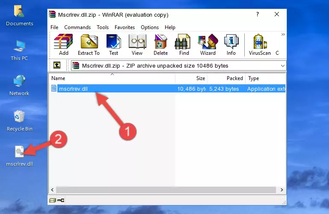Launch the Wizard tool

pos(208,45)
